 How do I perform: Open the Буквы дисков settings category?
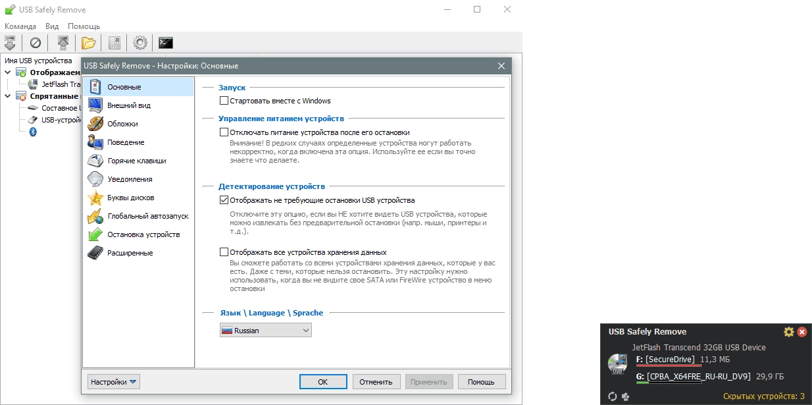point(138,198)
